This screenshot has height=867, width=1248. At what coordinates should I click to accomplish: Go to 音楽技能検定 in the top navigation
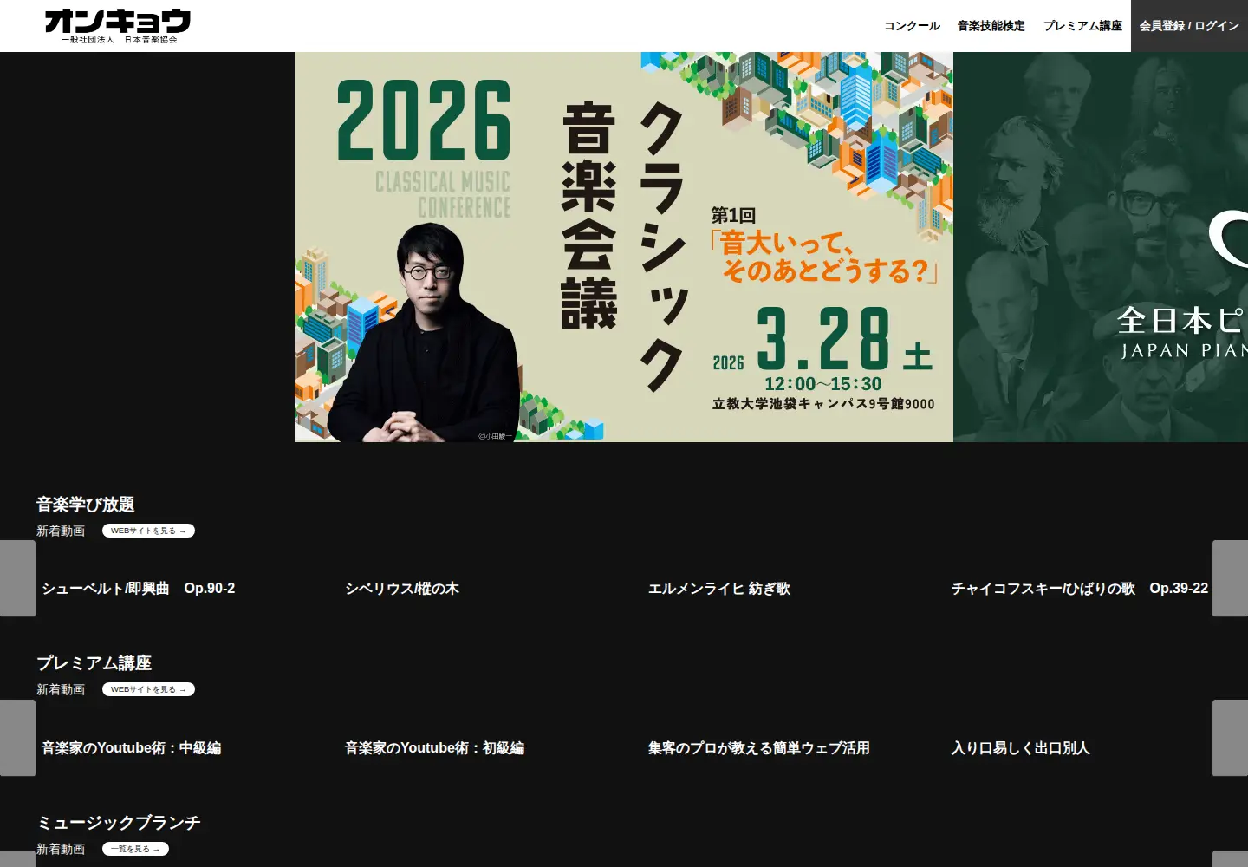coord(991,26)
